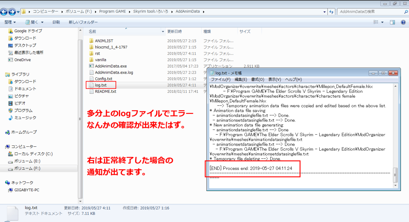
Task: Open Google ドライブ in navigation pane
Action: coord(25,31)
